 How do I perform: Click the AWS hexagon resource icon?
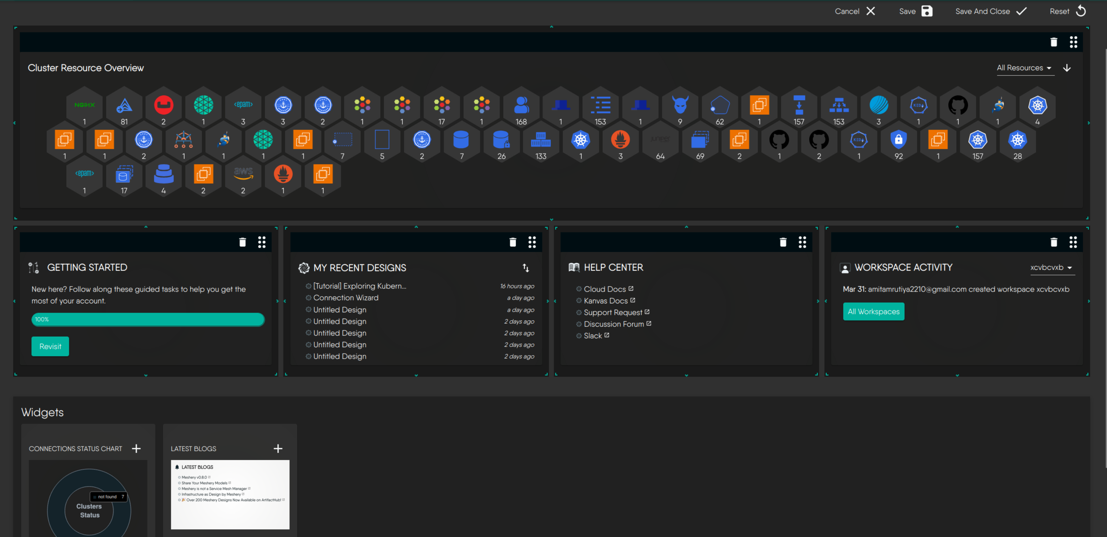point(243,174)
